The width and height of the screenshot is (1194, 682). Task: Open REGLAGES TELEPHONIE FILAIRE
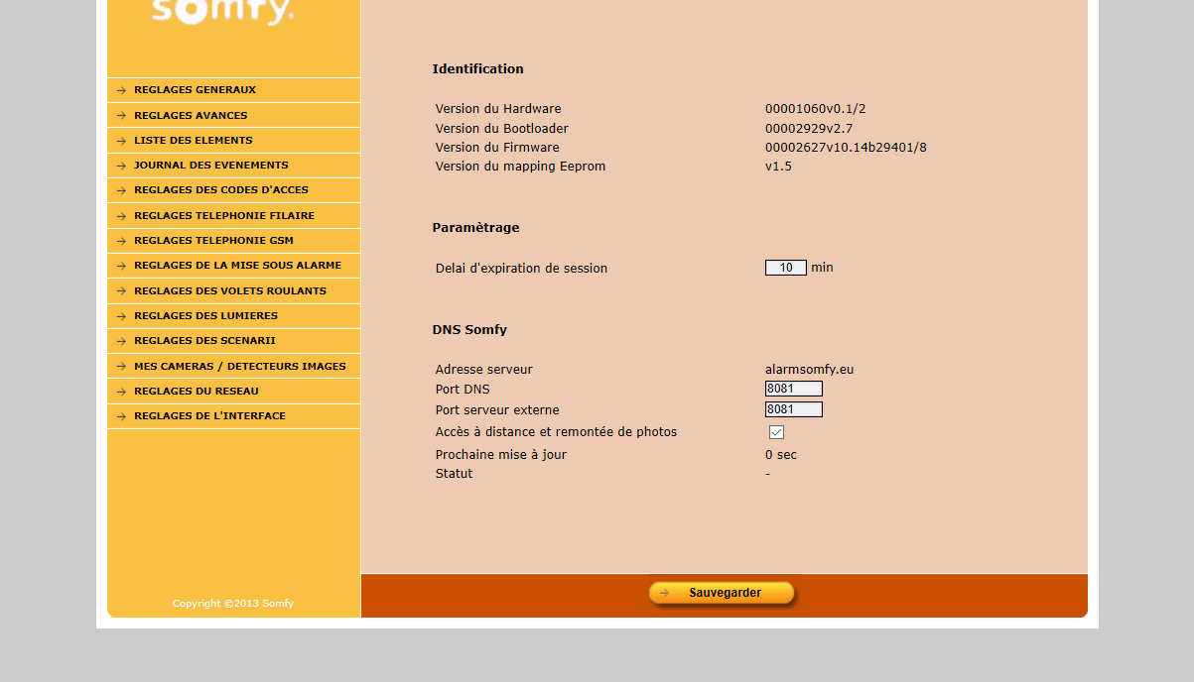[233, 216]
